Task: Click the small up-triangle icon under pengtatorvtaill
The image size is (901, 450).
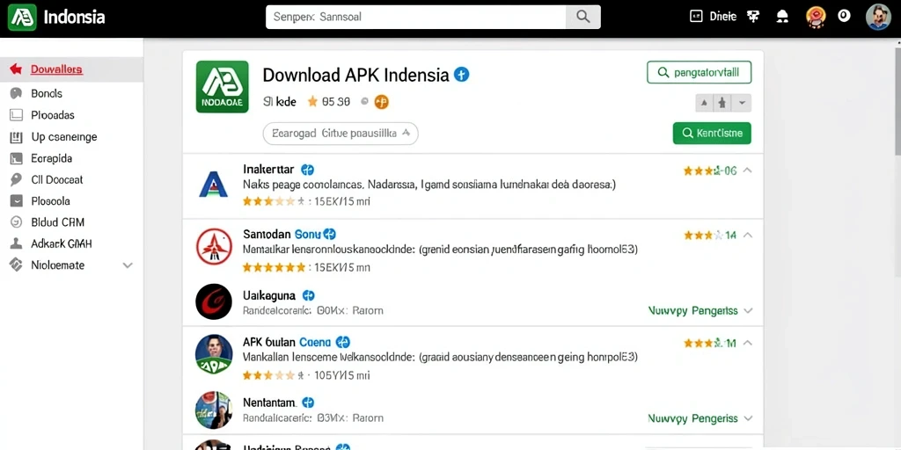Action: pos(704,104)
